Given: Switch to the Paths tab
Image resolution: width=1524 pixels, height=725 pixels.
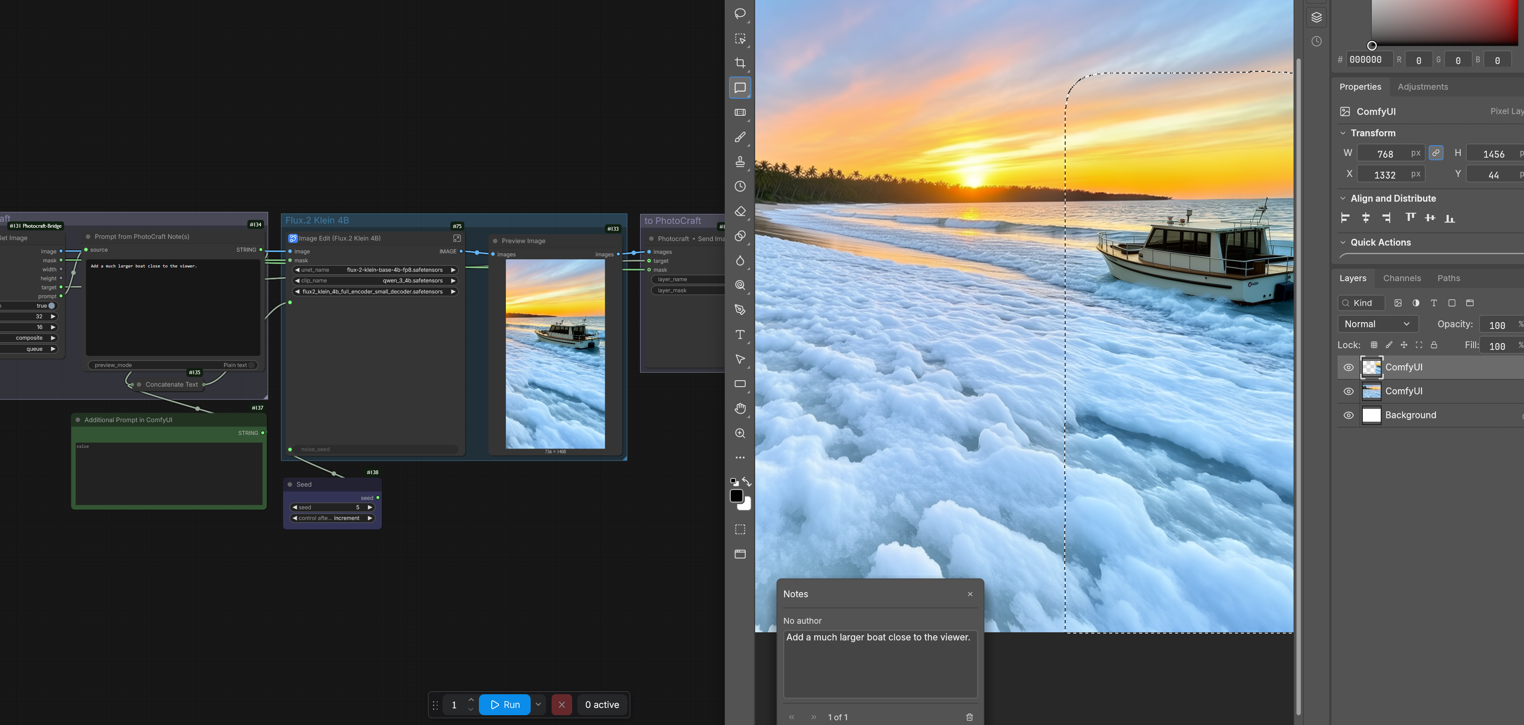Looking at the screenshot, I should tap(1448, 278).
